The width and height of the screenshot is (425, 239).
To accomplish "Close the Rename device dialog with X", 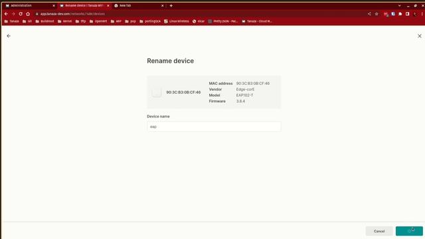I will [419, 36].
